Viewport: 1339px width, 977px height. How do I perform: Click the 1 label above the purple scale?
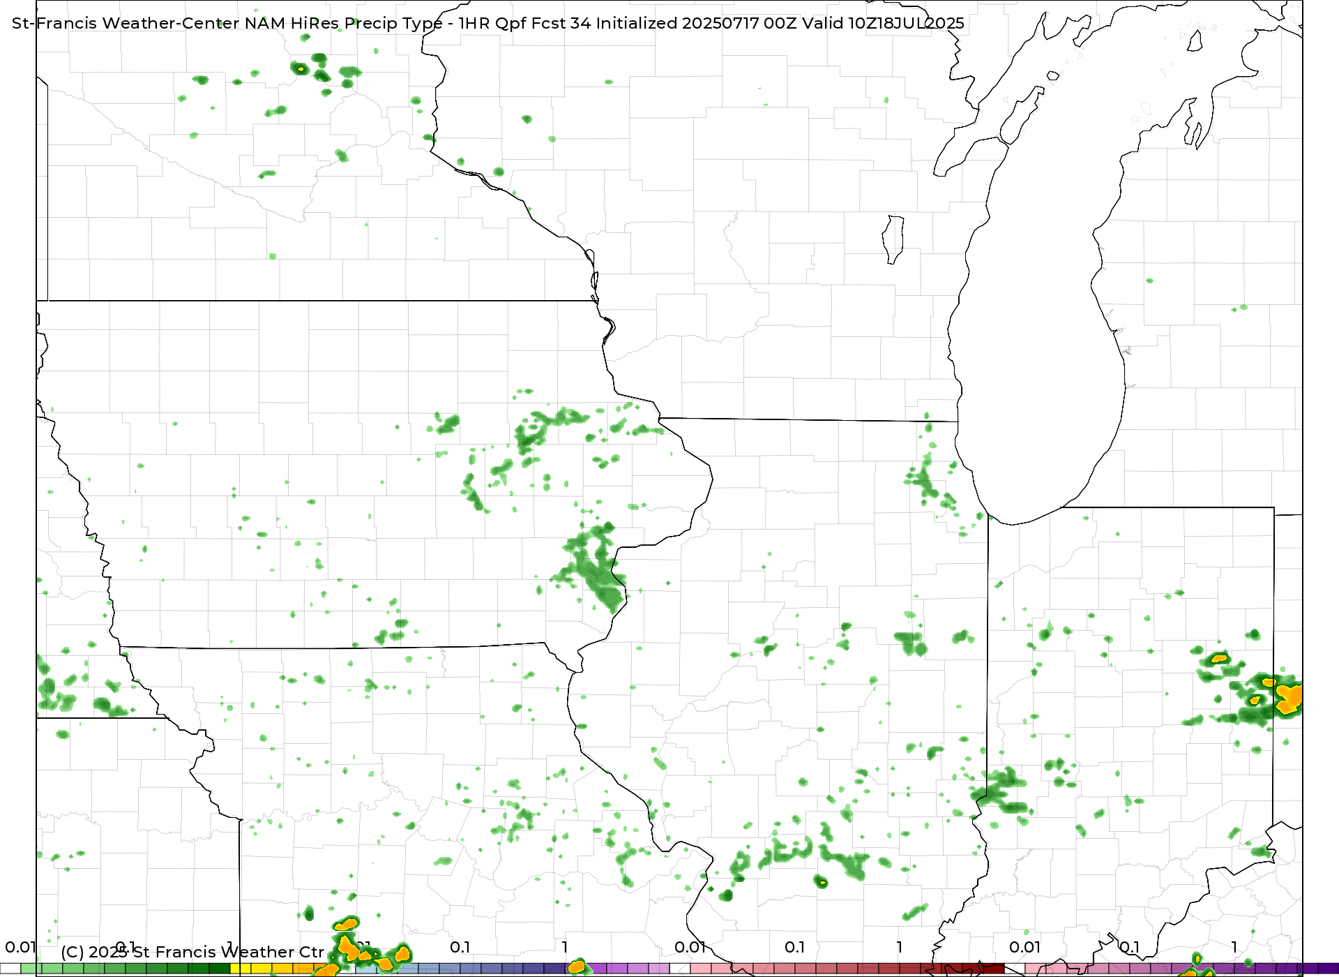(x=1234, y=947)
